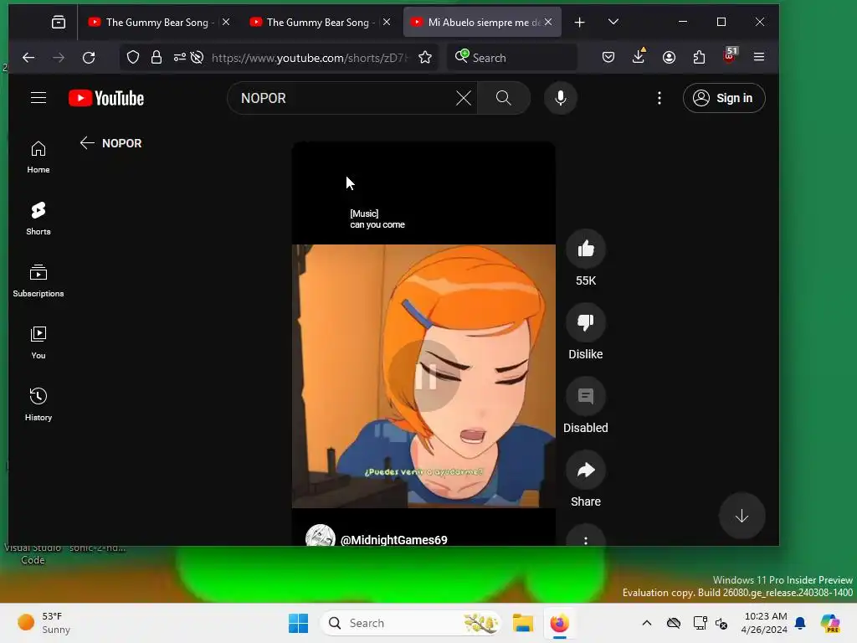Click Firefox icon in taskbar

tap(559, 623)
